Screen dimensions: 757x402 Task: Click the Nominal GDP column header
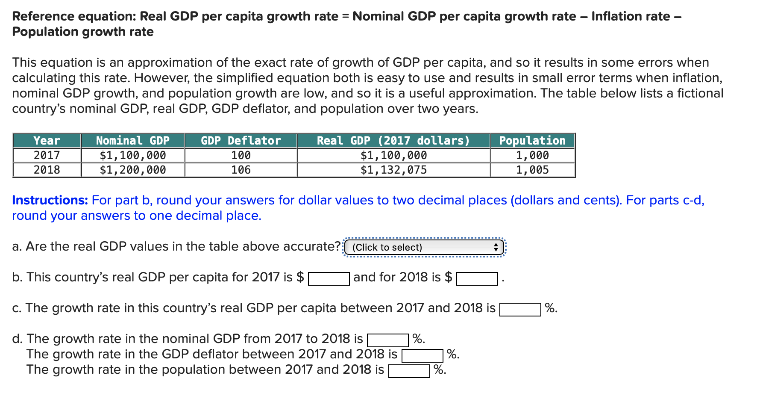coord(132,141)
